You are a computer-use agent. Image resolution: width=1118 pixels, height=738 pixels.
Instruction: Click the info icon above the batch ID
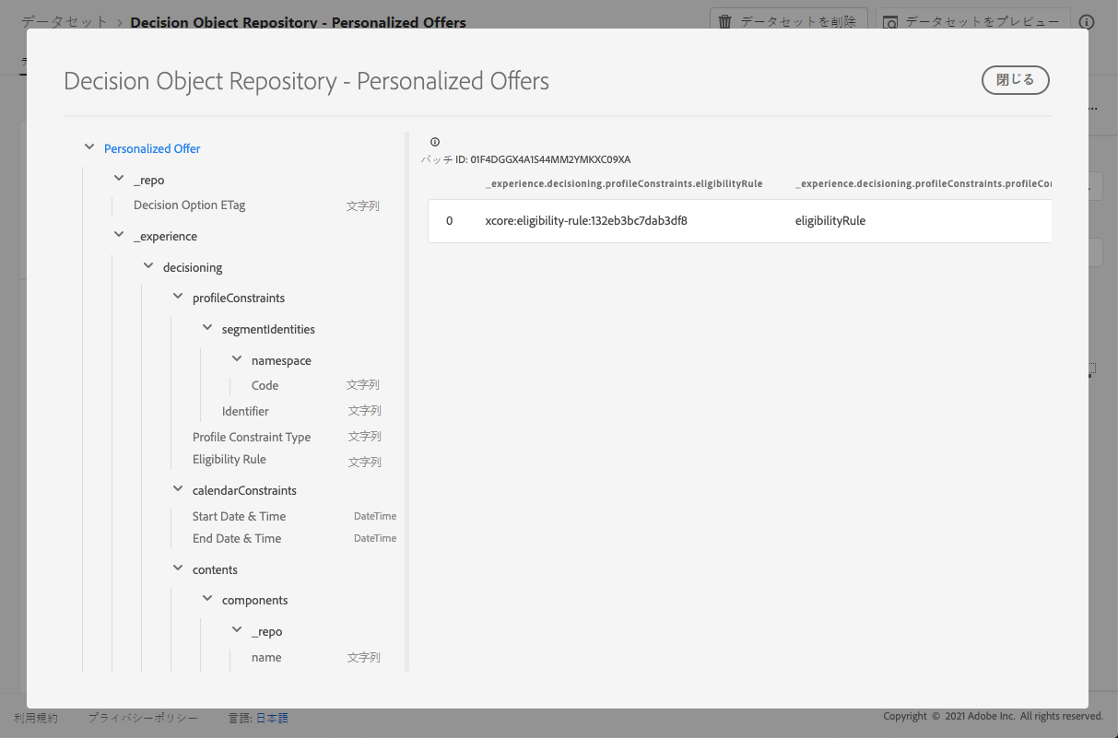coord(435,142)
